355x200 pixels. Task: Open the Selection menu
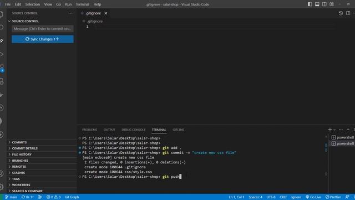tap(32, 4)
